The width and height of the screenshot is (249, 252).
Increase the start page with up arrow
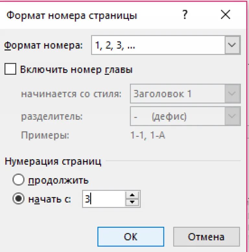132,195
